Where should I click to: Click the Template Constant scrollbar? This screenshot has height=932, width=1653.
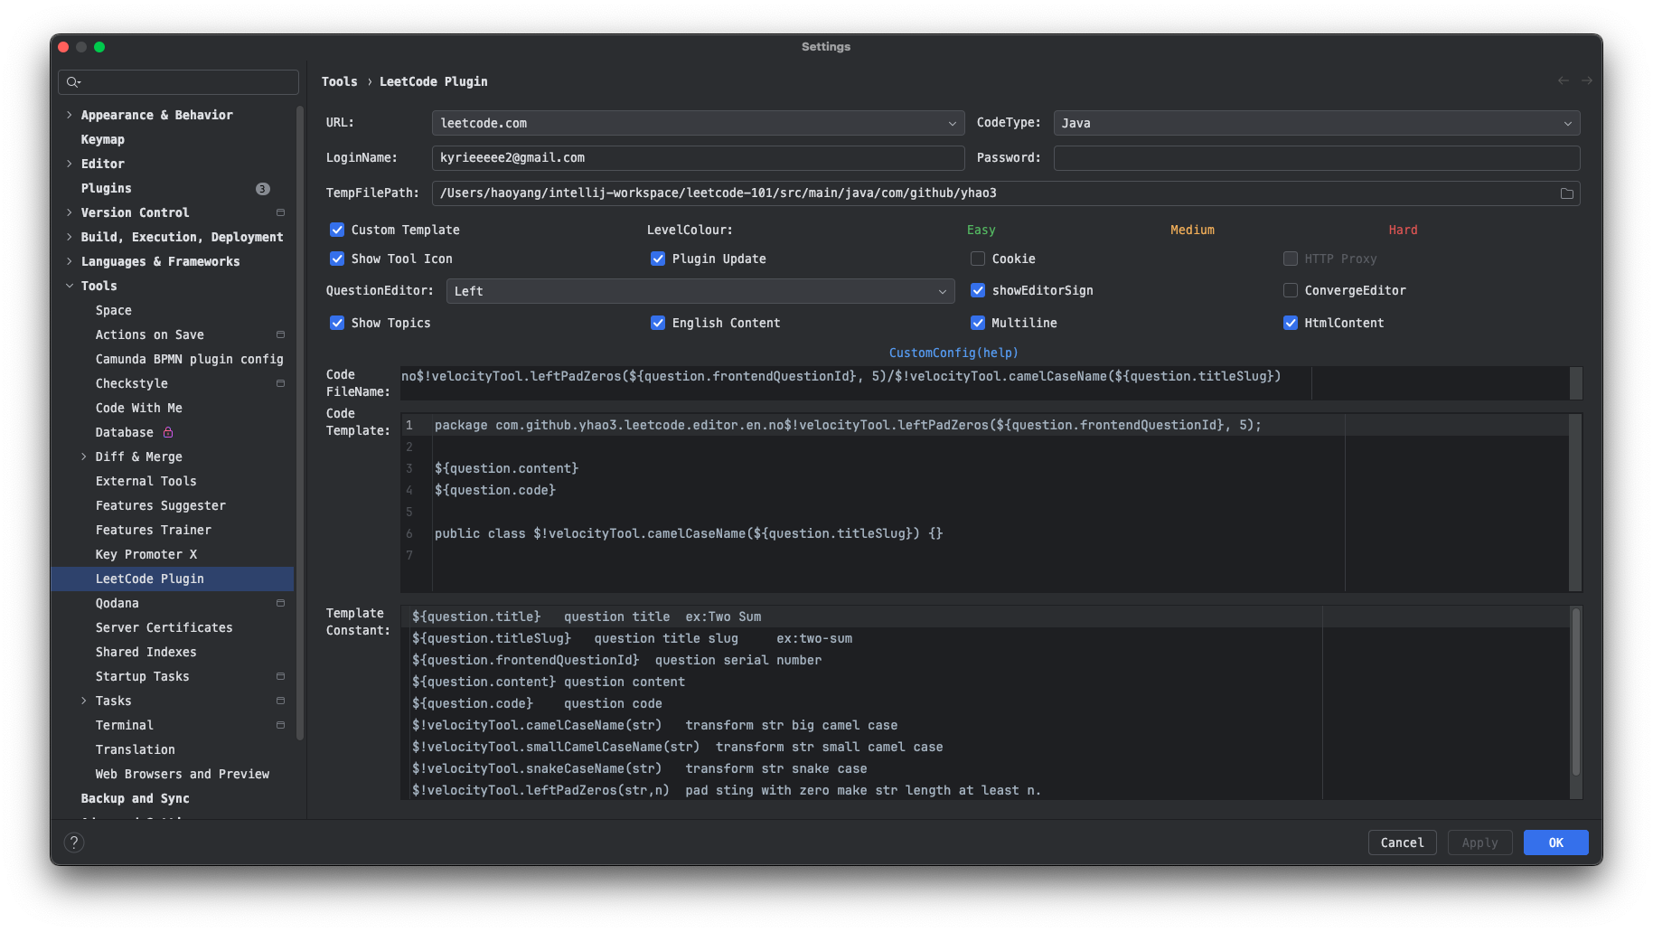[1576, 692]
